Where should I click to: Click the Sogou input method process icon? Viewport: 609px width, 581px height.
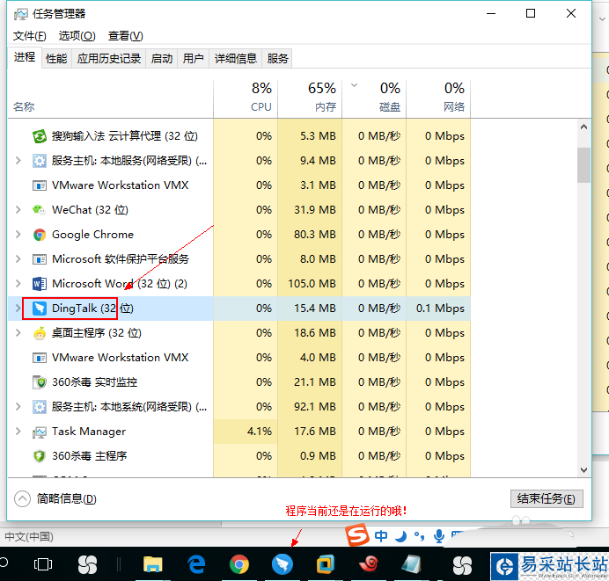point(40,136)
